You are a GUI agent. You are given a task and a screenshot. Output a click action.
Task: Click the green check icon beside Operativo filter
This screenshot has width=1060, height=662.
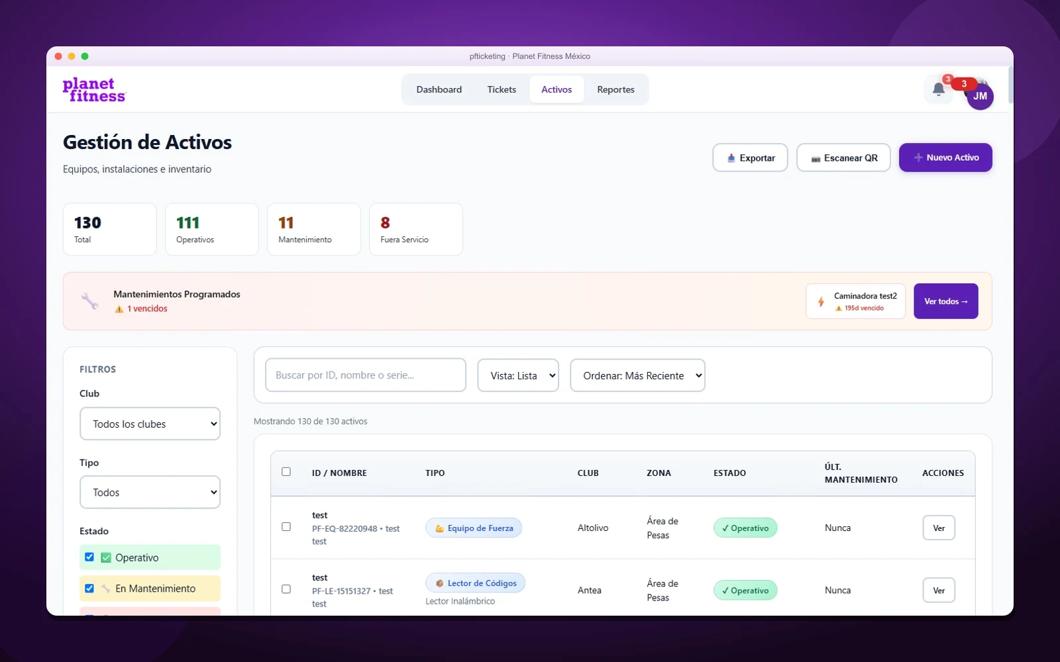click(x=106, y=557)
